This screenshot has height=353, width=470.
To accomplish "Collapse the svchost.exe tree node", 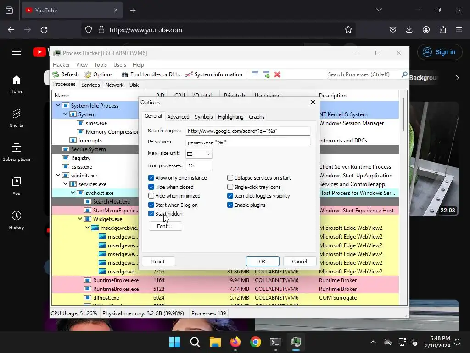I will (73, 193).
